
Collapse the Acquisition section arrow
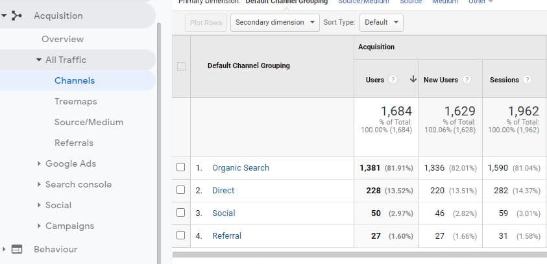(x=4, y=16)
